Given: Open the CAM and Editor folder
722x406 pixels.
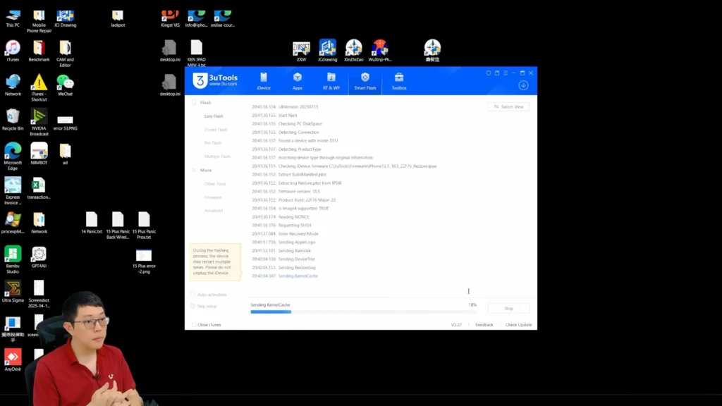Looking at the screenshot, I should coord(65,54).
